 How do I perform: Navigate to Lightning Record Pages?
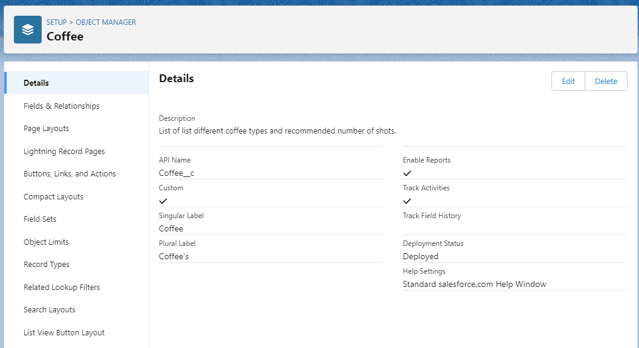tap(64, 152)
